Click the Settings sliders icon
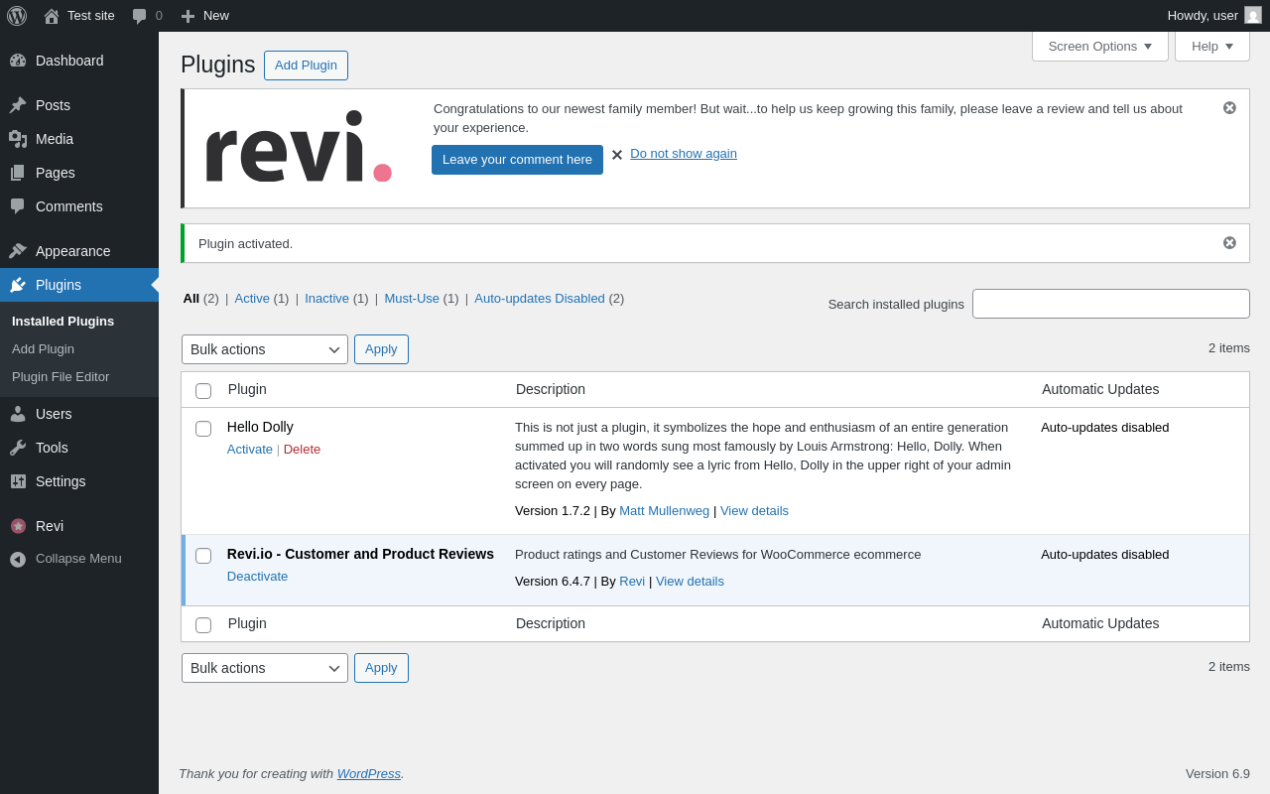 tap(18, 481)
